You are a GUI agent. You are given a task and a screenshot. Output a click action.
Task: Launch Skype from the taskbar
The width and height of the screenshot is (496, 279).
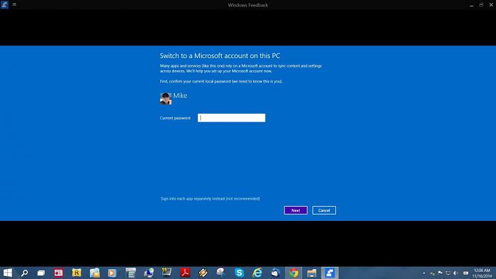[x=239, y=272]
